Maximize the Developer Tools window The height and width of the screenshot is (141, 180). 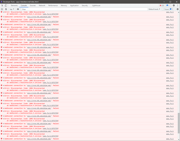click(x=170, y=2)
